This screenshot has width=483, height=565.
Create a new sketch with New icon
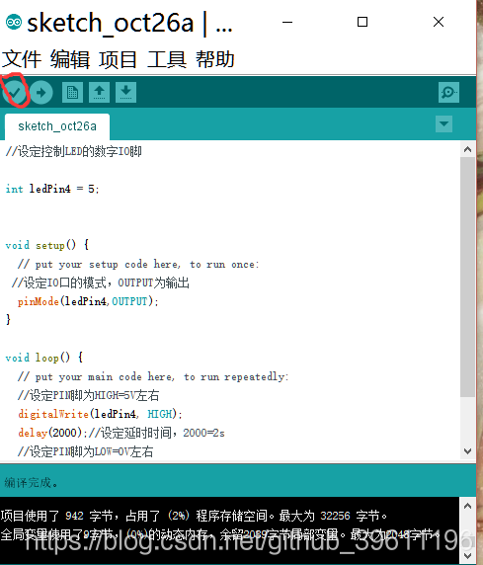(72, 93)
